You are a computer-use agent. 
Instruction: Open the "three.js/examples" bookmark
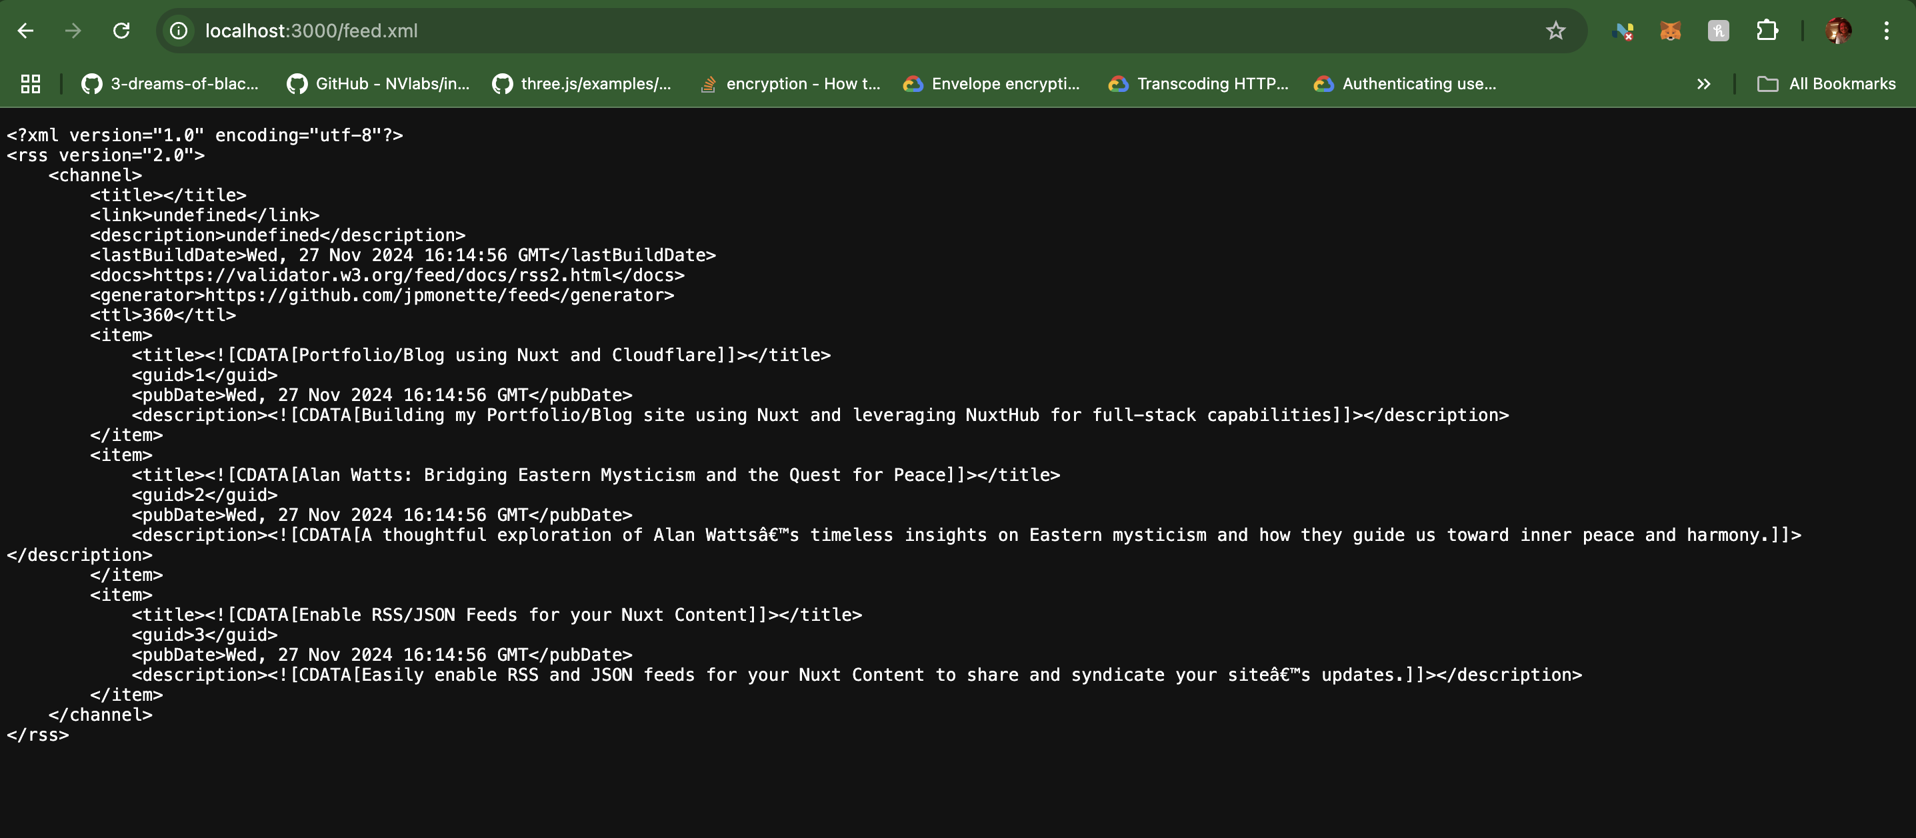tap(583, 83)
